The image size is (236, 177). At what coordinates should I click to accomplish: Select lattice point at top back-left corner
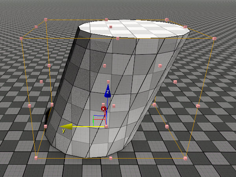tap(46, 20)
